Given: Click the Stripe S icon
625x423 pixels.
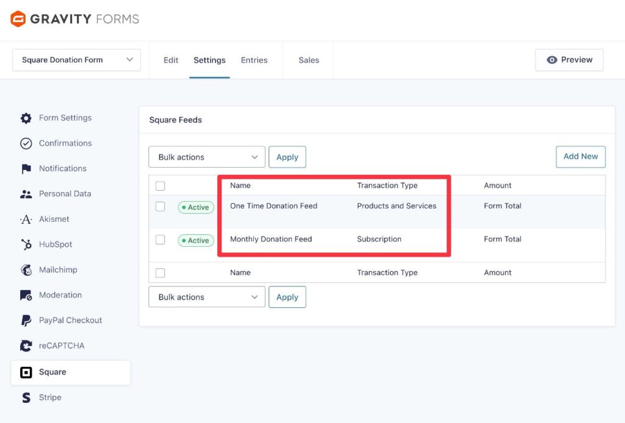Looking at the screenshot, I should point(26,397).
